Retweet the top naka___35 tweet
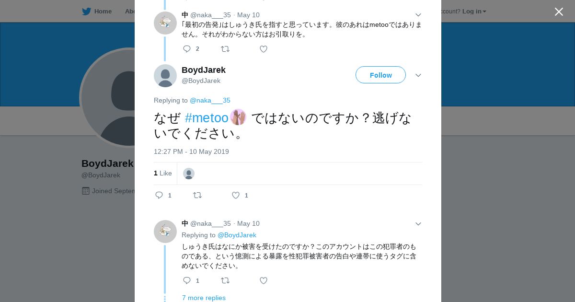The height and width of the screenshot is (302, 575). click(x=225, y=49)
